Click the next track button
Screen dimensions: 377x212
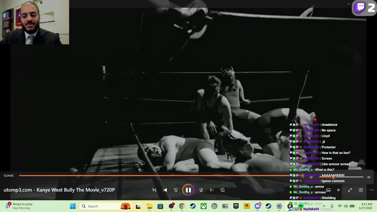pos(211,190)
